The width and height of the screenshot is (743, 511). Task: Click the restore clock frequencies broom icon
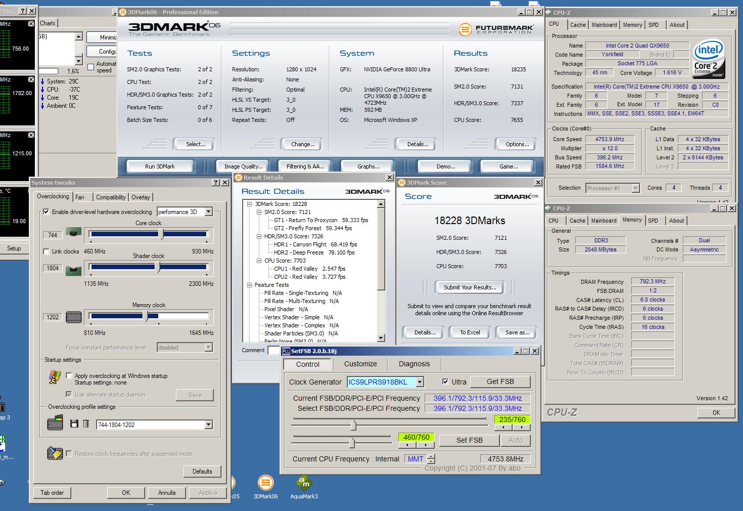pyautogui.click(x=55, y=453)
